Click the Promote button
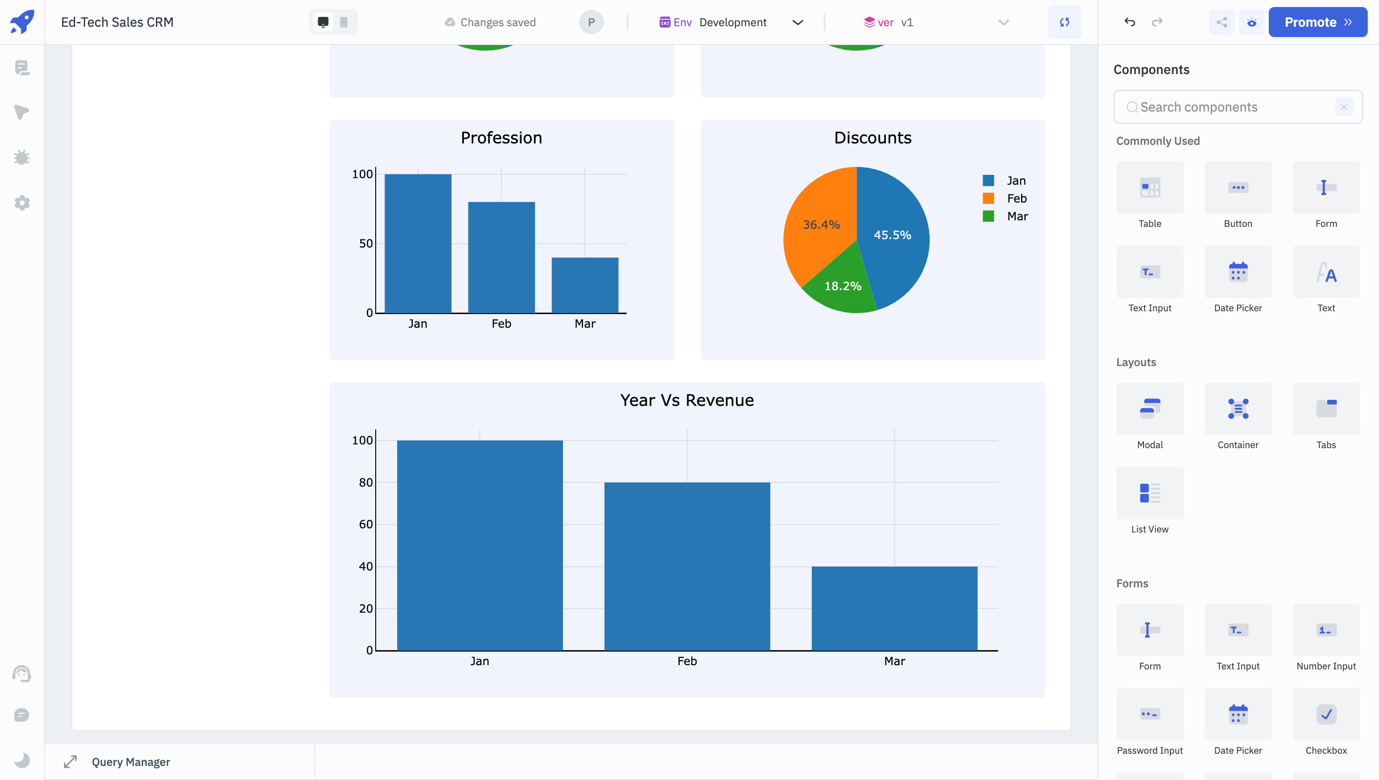Screen dimensions: 1379x780 tap(1318, 22)
